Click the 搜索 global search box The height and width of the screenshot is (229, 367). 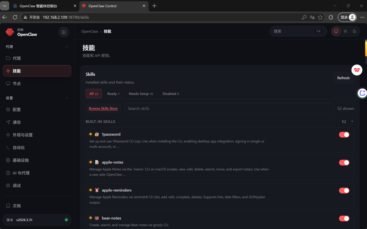coord(298,31)
